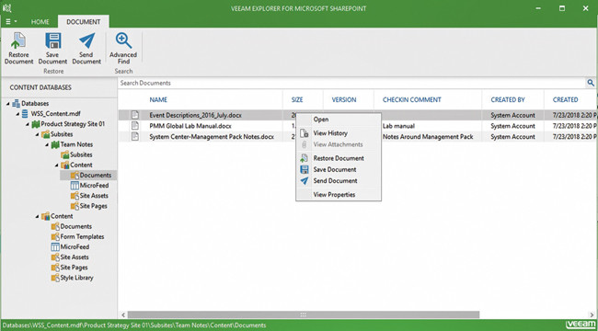
Task: Collapse the Content node under Team Notes
Action: point(57,165)
